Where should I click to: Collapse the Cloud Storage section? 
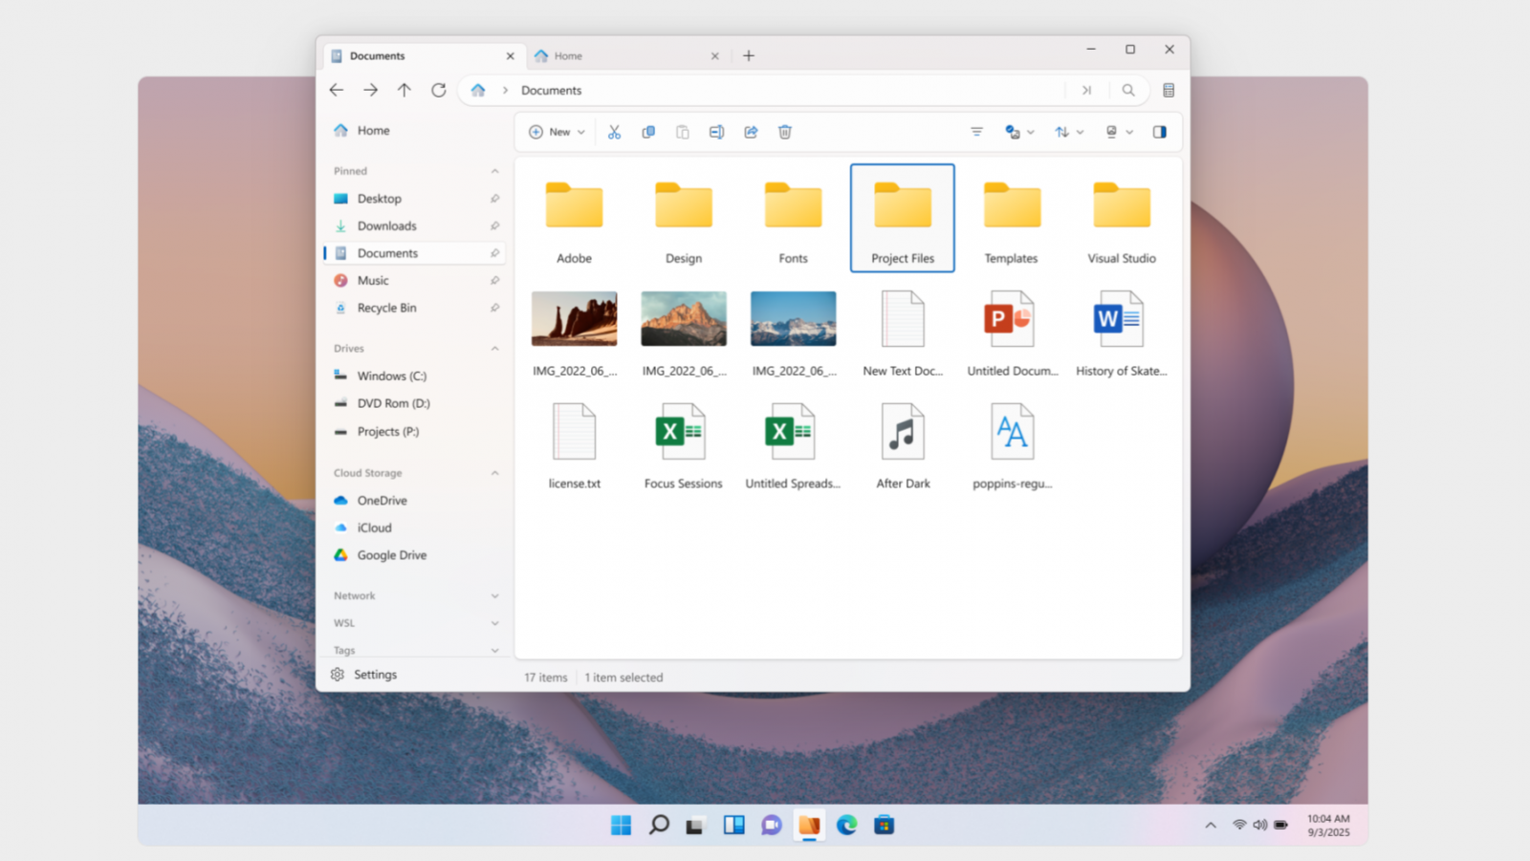494,472
